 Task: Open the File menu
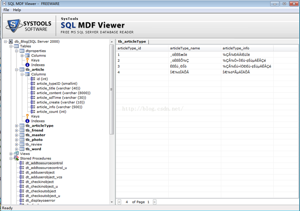point(6,10)
